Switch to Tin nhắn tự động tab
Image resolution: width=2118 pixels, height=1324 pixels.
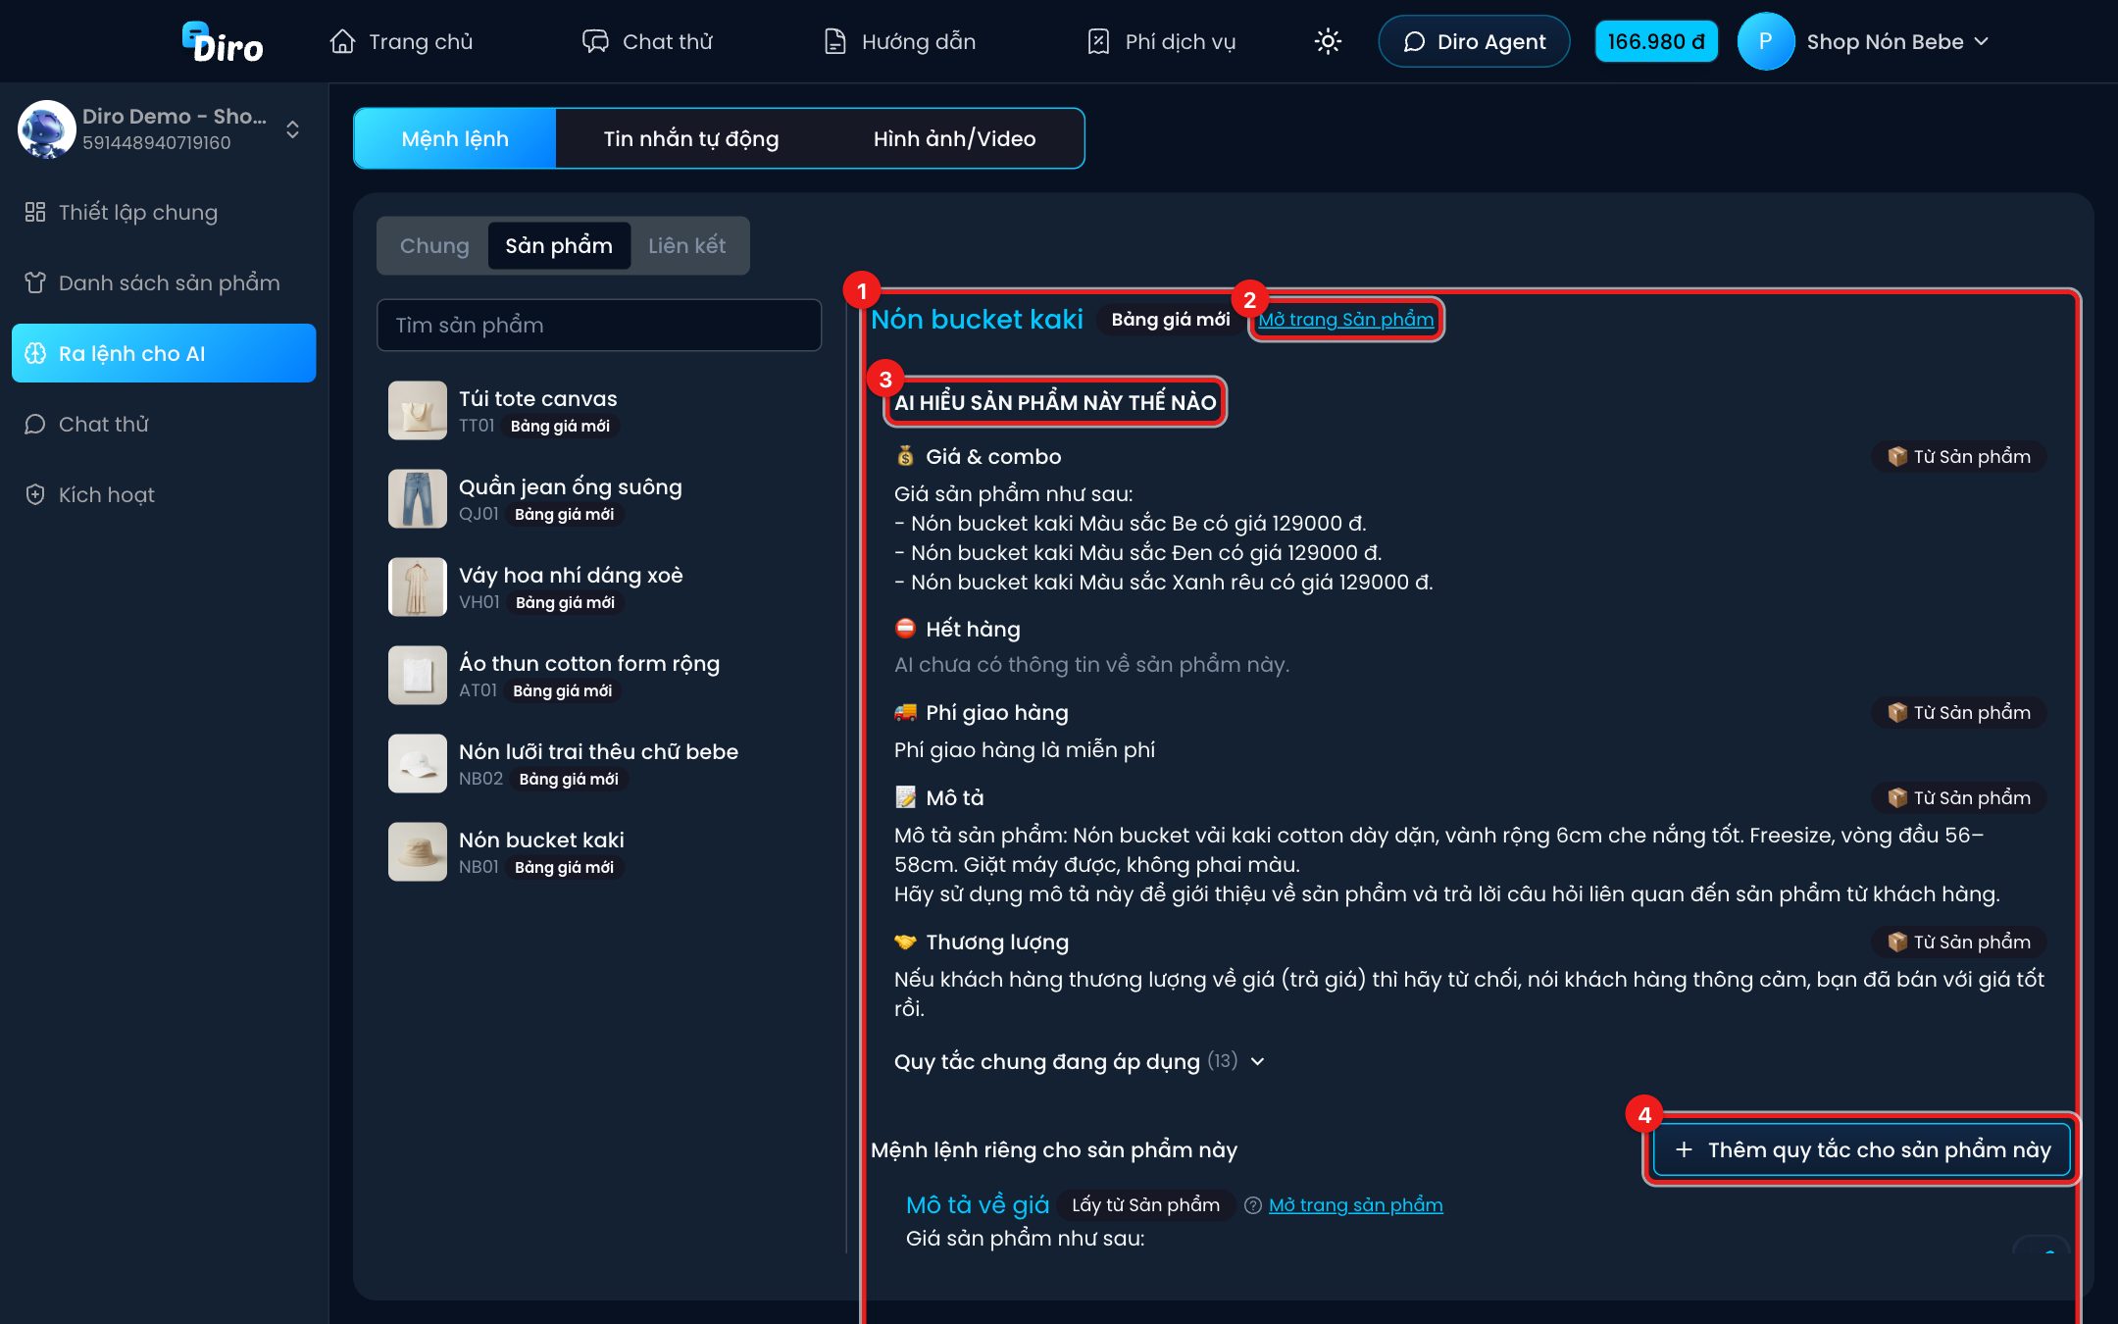point(691,138)
